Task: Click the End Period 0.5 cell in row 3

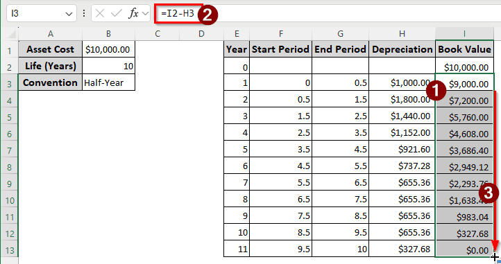Action: (x=340, y=82)
